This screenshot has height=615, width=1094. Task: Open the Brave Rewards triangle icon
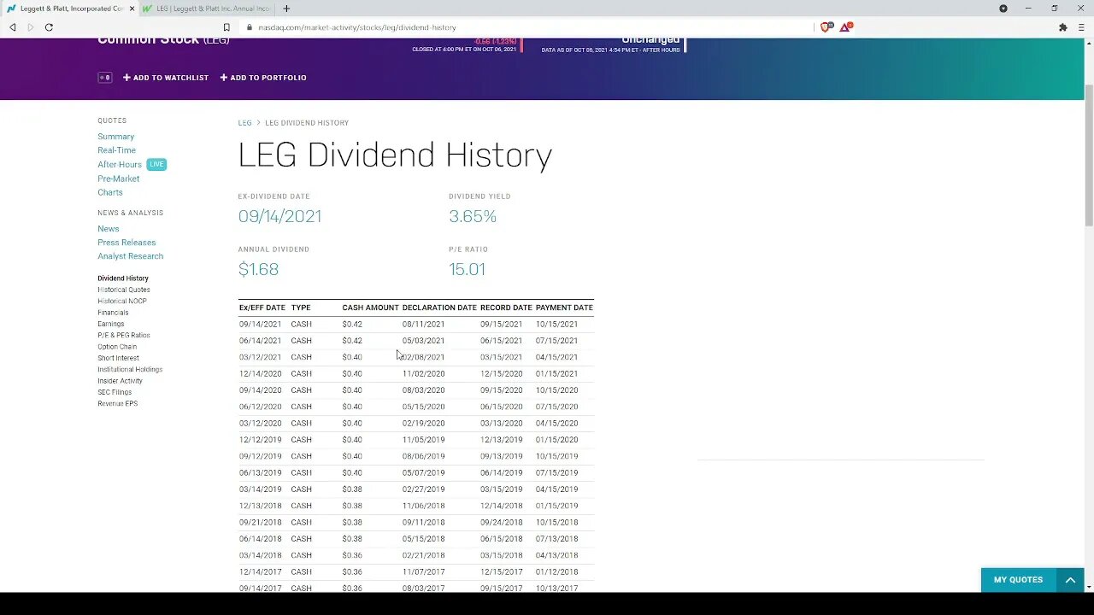tap(845, 27)
